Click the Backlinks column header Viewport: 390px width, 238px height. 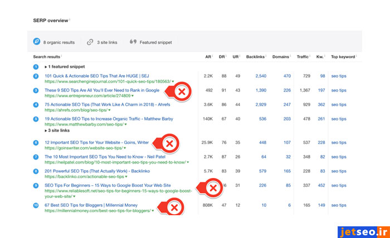click(x=255, y=57)
